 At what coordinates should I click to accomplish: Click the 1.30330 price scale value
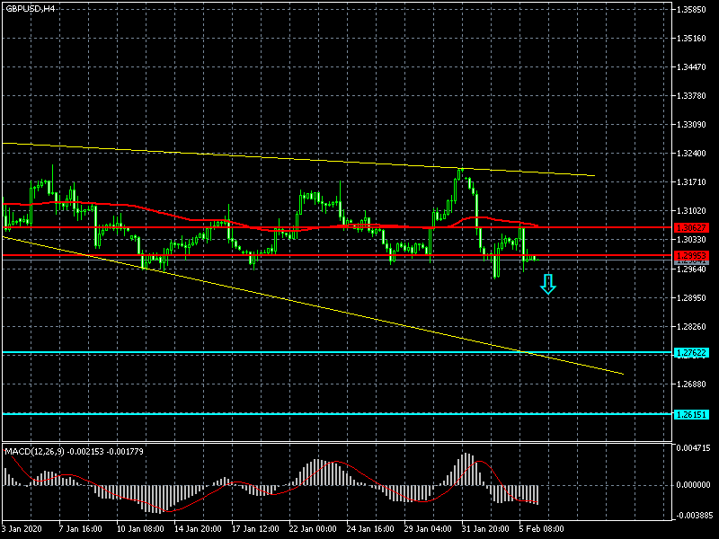coord(691,240)
